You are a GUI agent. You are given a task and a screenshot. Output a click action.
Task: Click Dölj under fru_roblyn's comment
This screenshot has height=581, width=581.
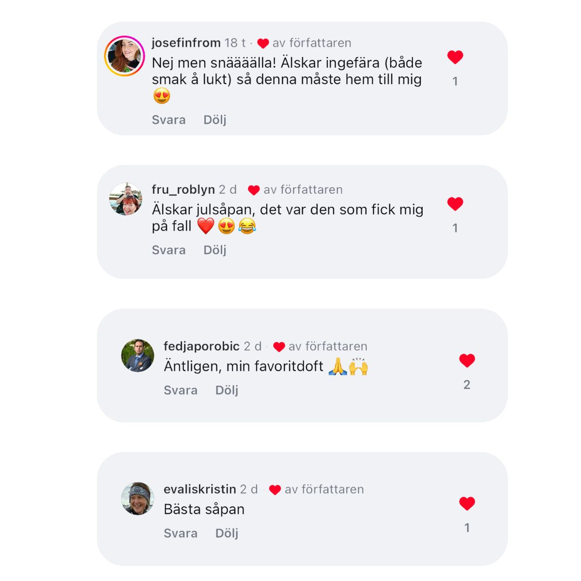click(x=215, y=250)
